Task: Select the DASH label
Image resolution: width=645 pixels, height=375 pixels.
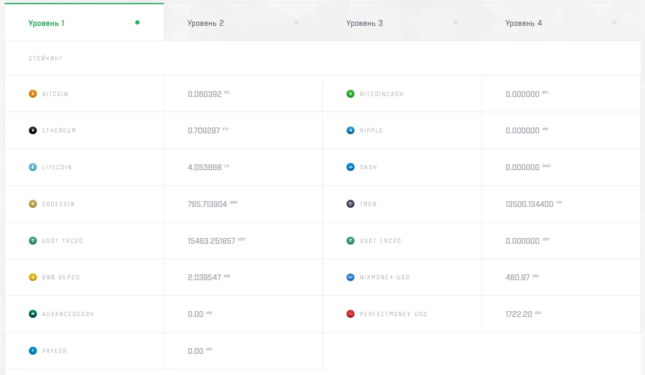Action: click(368, 167)
